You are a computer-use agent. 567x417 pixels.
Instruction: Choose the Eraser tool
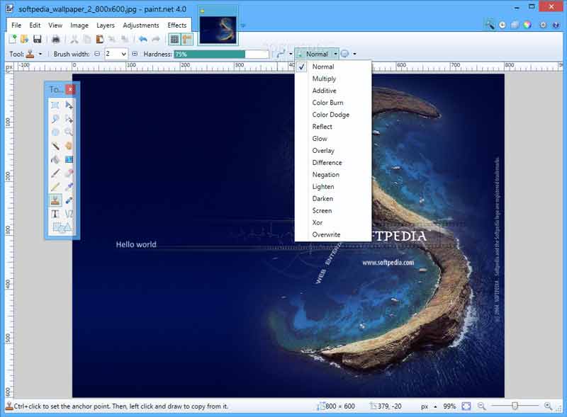click(69, 173)
